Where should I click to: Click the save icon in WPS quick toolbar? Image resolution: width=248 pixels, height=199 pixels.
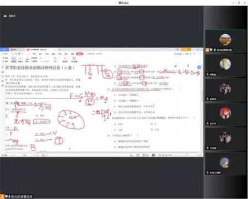13,54
